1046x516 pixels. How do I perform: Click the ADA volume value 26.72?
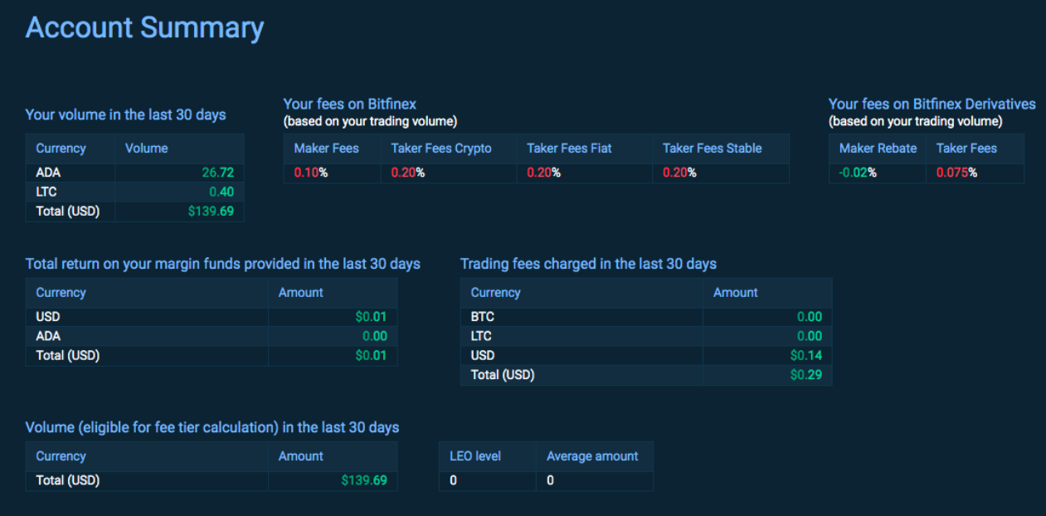(218, 173)
